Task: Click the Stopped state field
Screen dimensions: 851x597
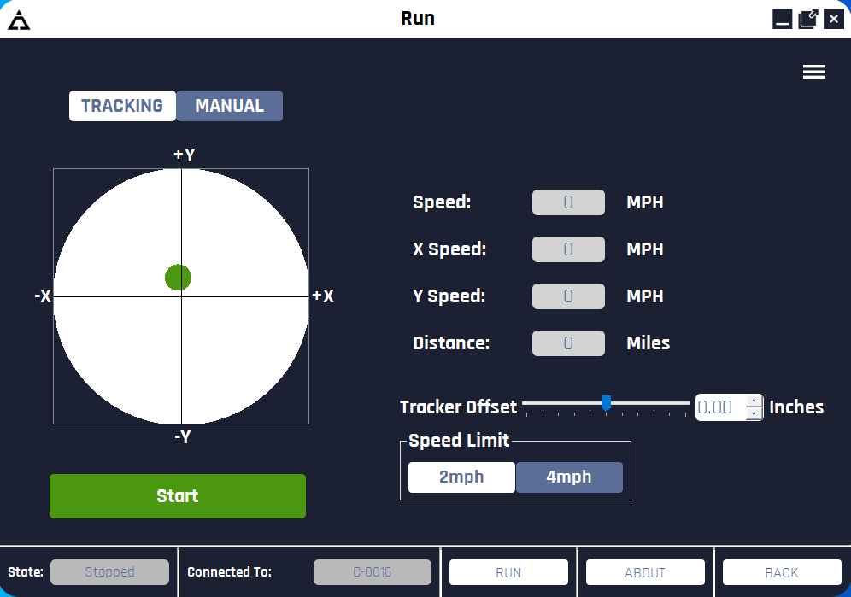Action: tap(109, 572)
